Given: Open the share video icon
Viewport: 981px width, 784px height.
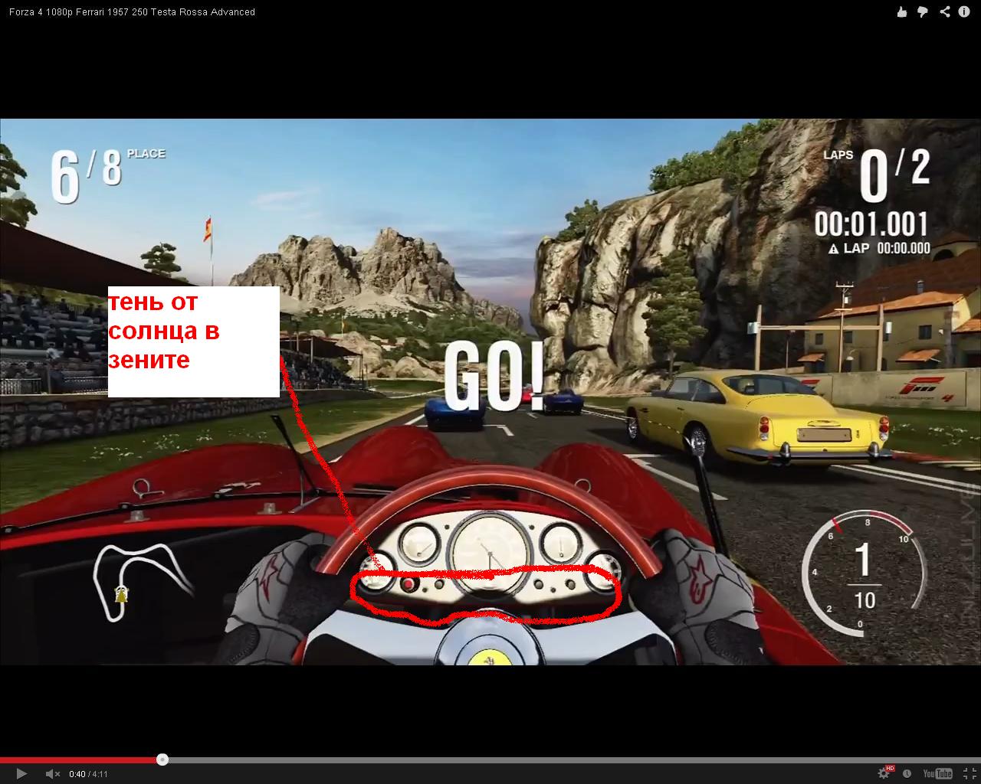Looking at the screenshot, I should click(x=945, y=11).
